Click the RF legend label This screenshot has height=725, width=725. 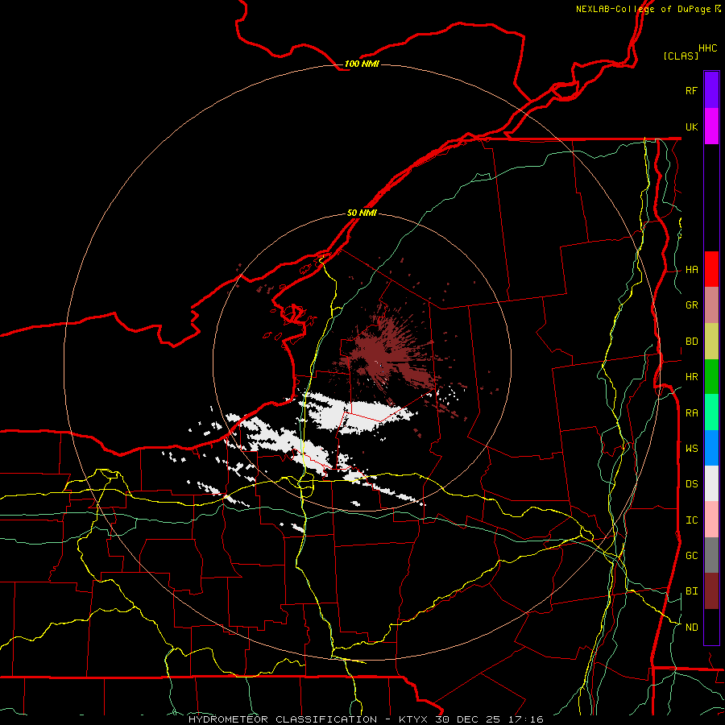click(x=691, y=90)
